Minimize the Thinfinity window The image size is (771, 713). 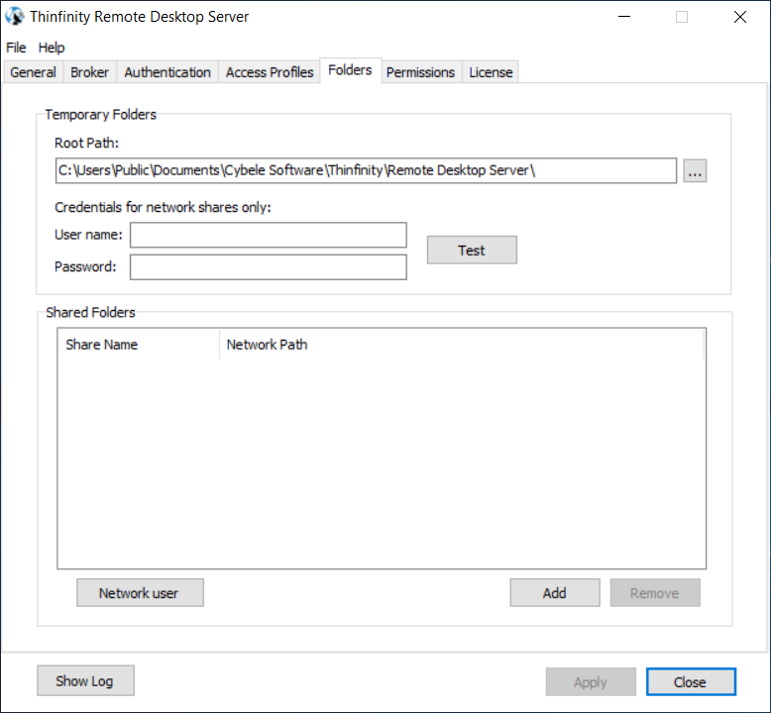coord(624,17)
